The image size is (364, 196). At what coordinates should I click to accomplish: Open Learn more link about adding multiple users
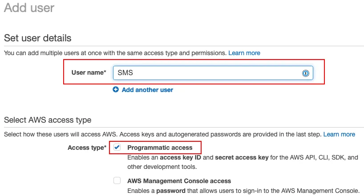click(x=244, y=53)
